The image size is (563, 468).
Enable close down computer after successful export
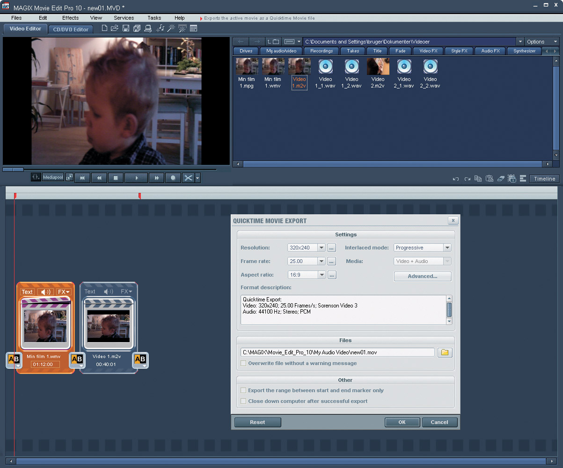click(x=243, y=401)
